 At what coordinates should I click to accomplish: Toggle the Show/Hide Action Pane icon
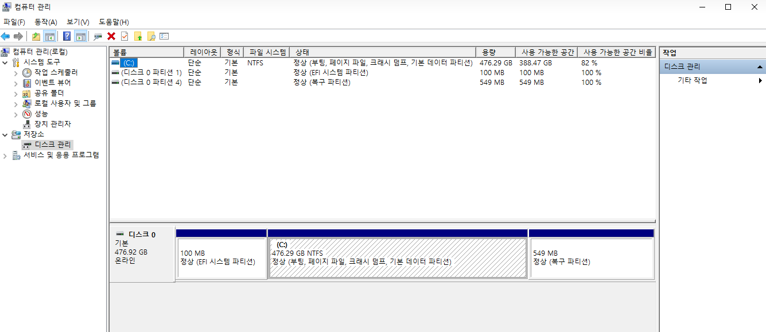pyautogui.click(x=81, y=36)
